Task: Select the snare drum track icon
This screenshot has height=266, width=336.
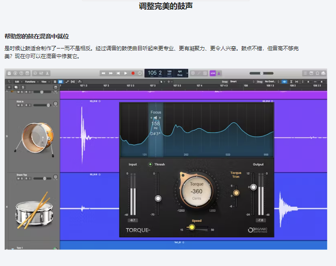Action: click(34, 210)
